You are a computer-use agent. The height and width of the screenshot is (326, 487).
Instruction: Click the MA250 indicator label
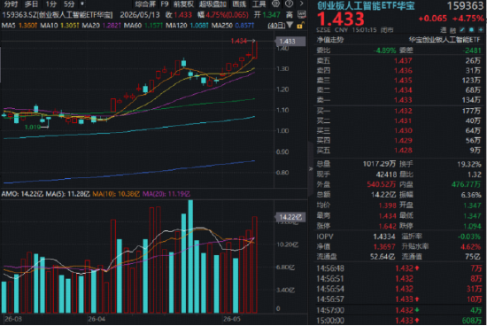click(221, 25)
